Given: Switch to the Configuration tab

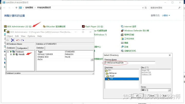Looking at the screenshot, I should point(22,48).
